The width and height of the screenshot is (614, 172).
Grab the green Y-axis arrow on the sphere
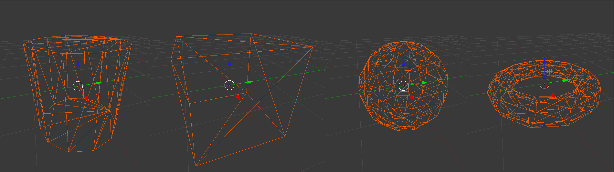(x=424, y=83)
